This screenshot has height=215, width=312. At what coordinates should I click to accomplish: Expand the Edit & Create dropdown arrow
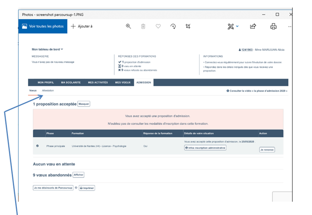pyautogui.click(x=237, y=26)
